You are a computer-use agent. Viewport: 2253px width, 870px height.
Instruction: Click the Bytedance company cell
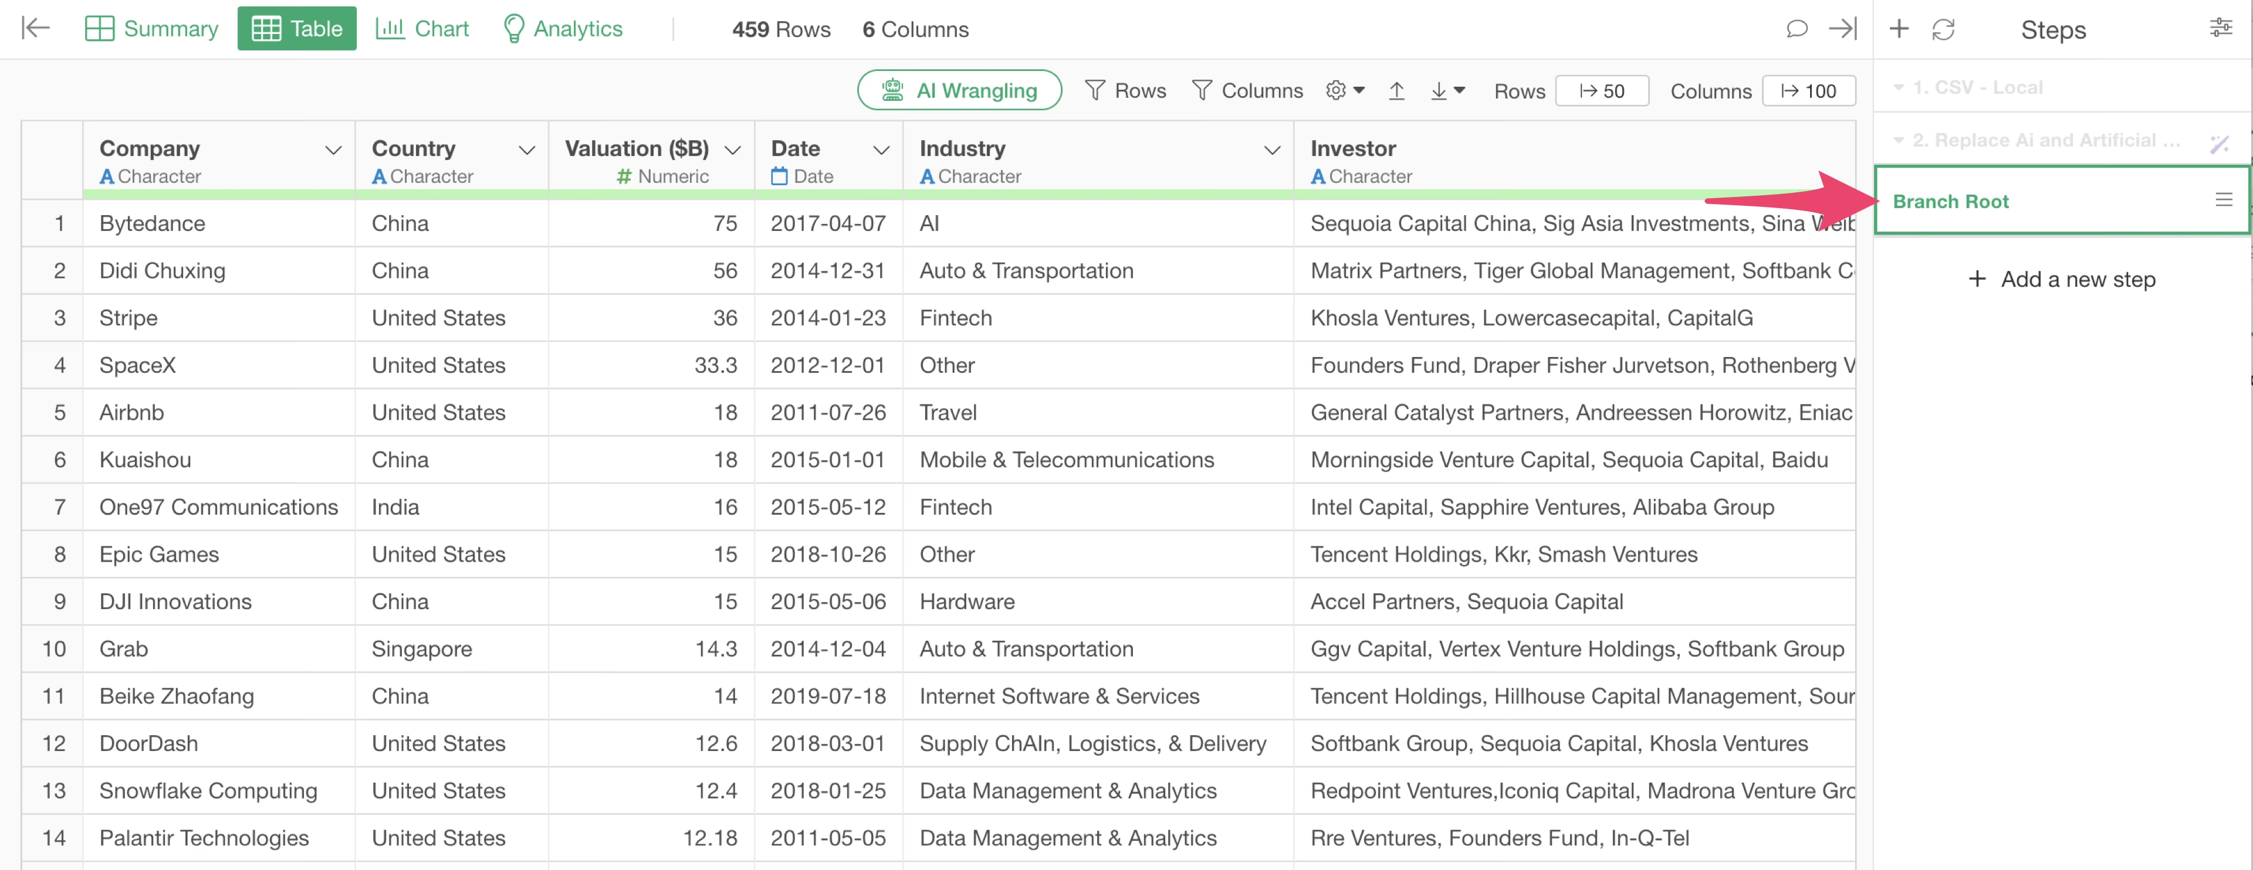pyautogui.click(x=219, y=223)
